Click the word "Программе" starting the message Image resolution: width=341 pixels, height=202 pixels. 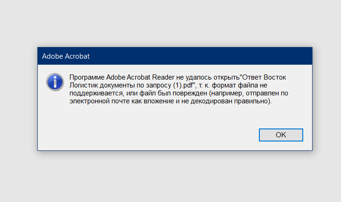87,77
